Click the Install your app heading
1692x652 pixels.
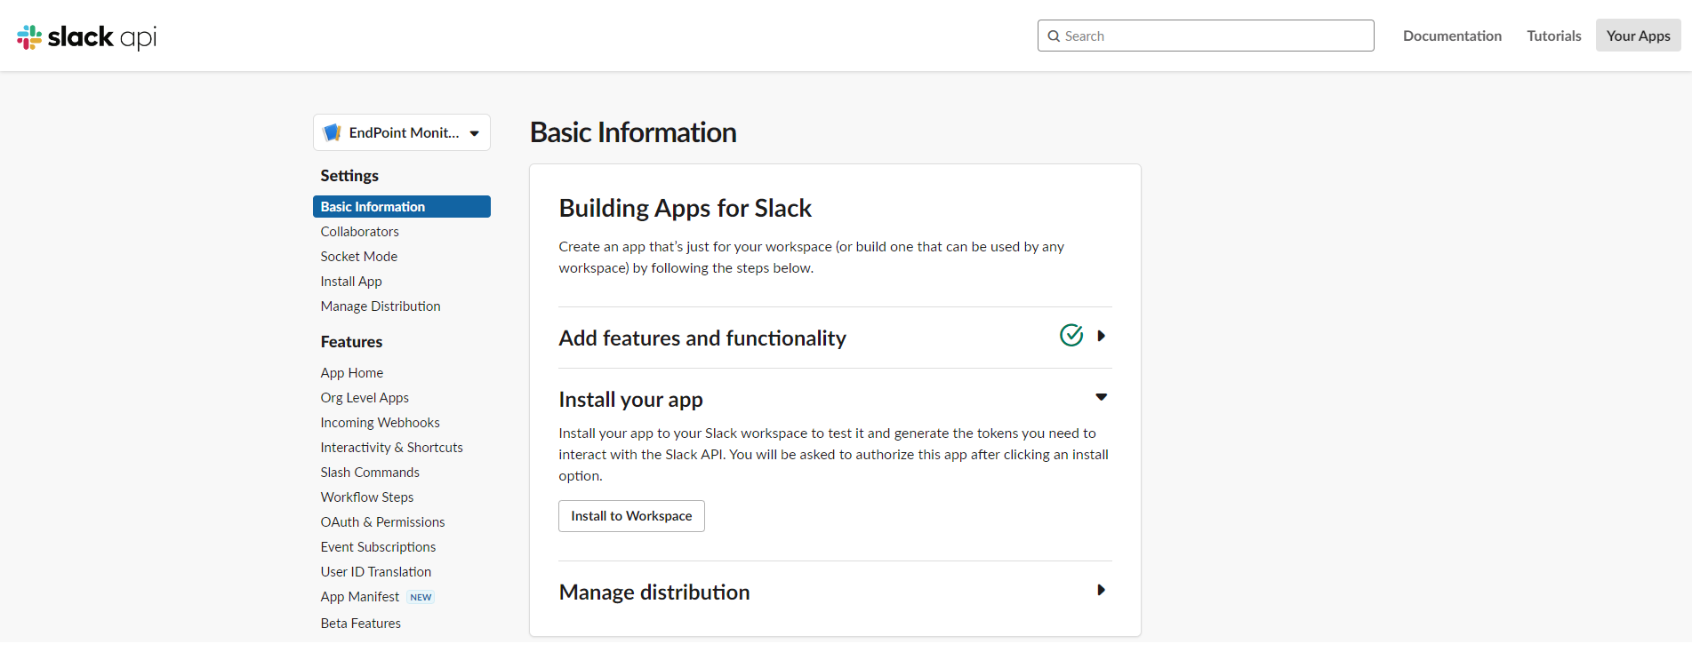pos(630,400)
